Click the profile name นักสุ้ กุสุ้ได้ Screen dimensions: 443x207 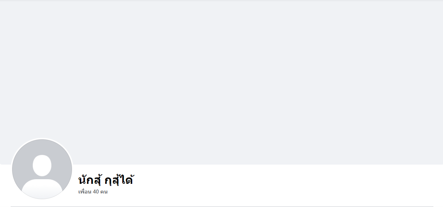pos(105,180)
